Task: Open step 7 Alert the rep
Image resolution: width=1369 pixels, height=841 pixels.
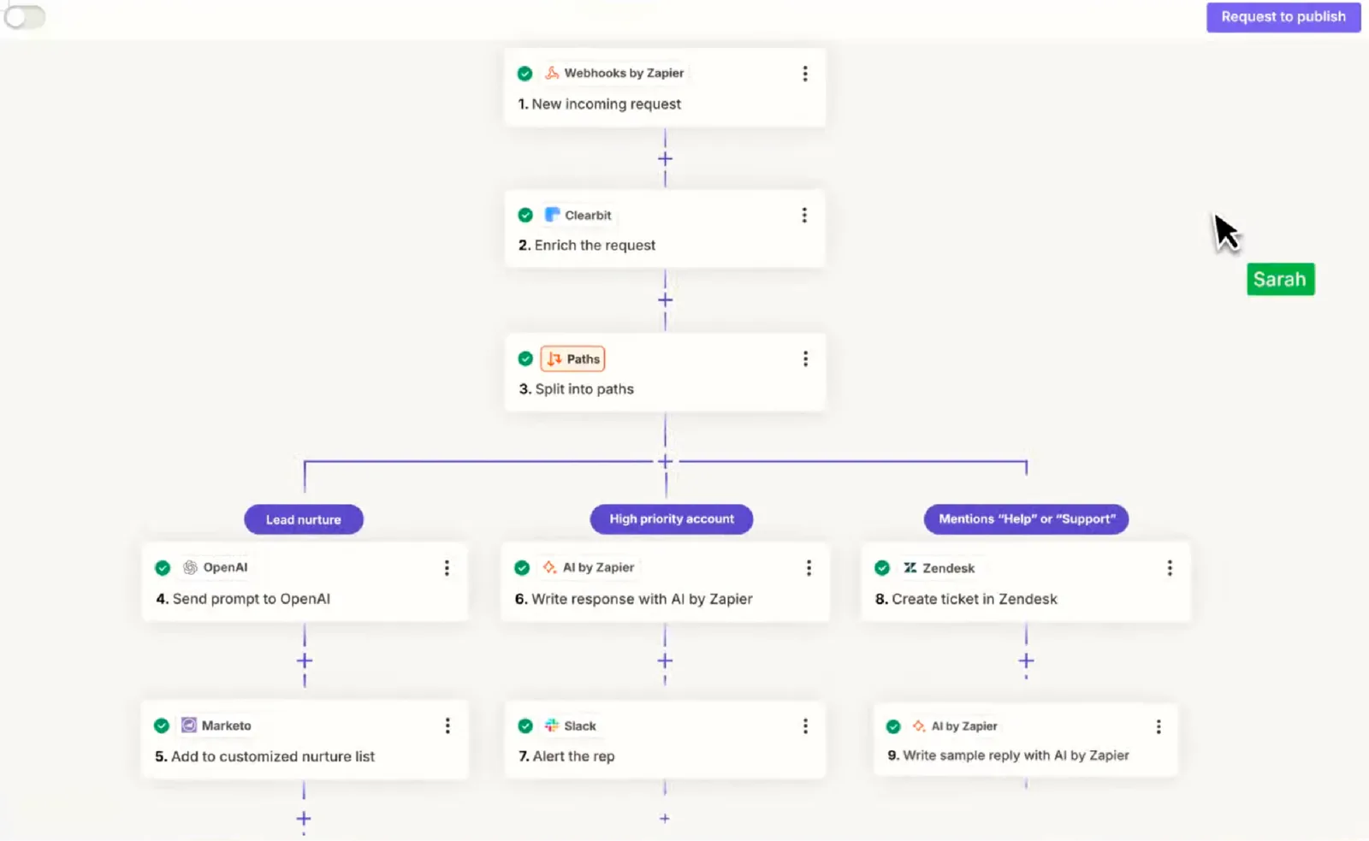Action: [x=665, y=740]
